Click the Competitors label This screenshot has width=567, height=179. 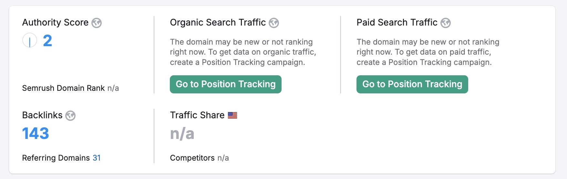[192, 158]
